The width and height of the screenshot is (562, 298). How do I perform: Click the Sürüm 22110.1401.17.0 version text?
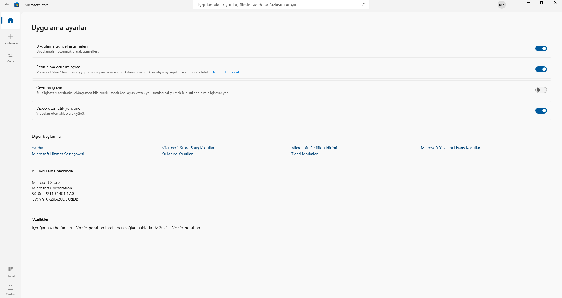[53, 194]
